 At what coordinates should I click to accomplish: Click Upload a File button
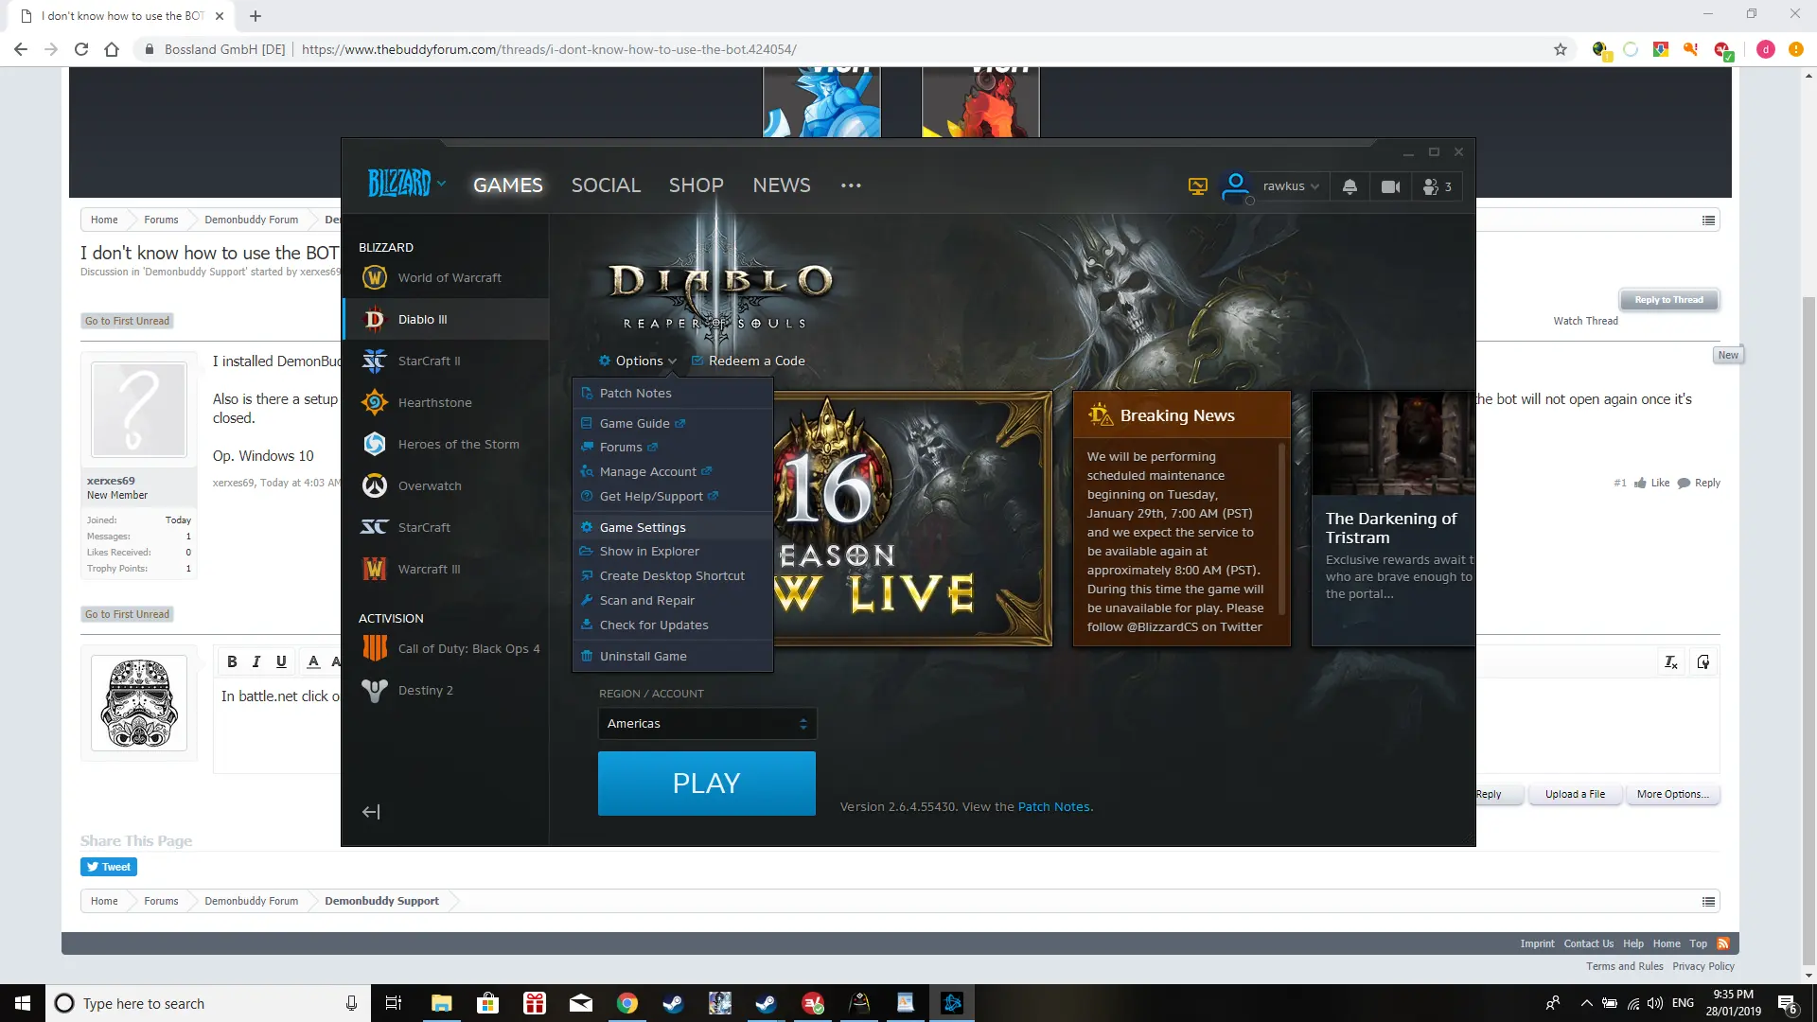1575,794
